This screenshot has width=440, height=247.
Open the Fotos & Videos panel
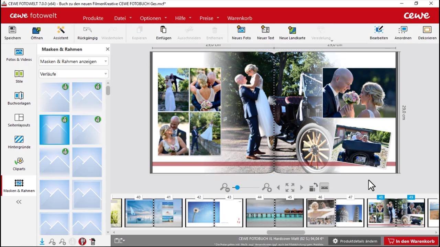point(19,55)
